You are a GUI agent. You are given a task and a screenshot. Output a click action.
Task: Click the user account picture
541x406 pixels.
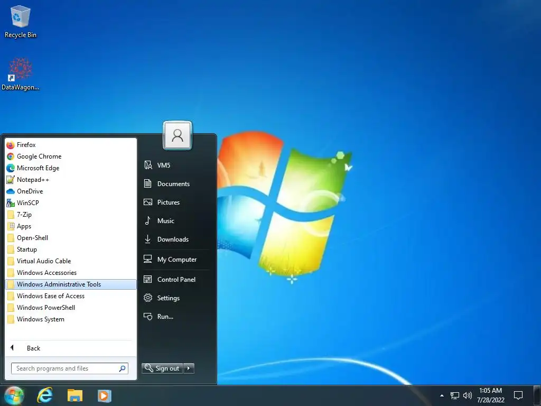coord(178,135)
